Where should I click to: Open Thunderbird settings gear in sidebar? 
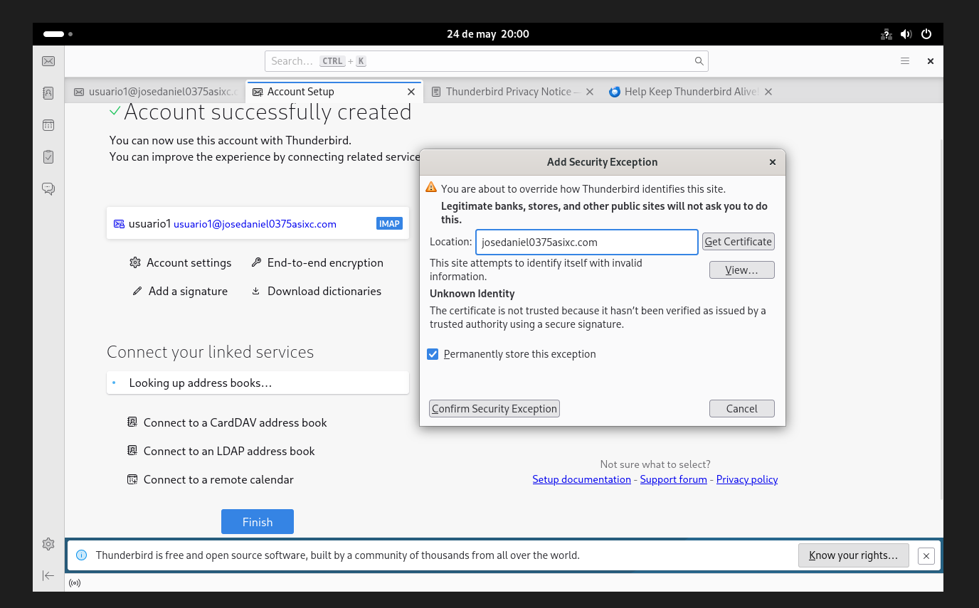pyautogui.click(x=48, y=544)
